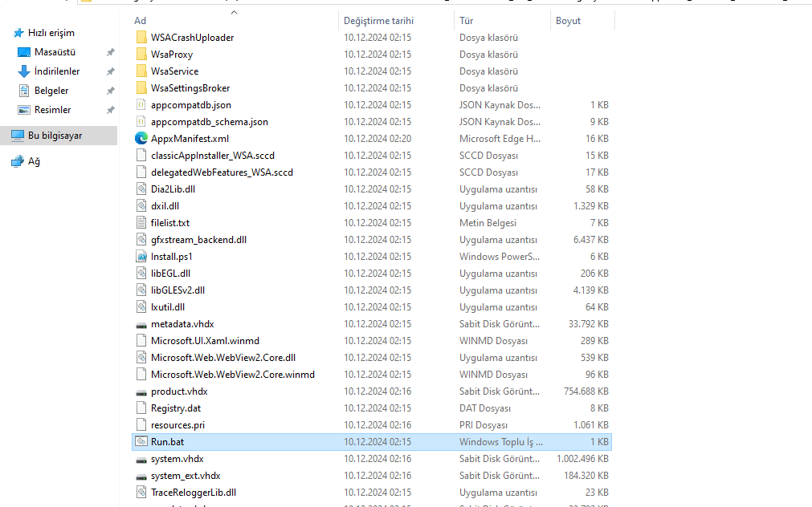Click the Windows Toplu İş type cell
This screenshot has width=812, height=507.
click(500, 442)
